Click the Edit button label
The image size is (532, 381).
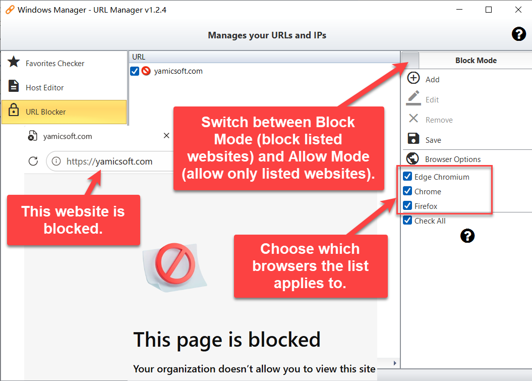432,100
